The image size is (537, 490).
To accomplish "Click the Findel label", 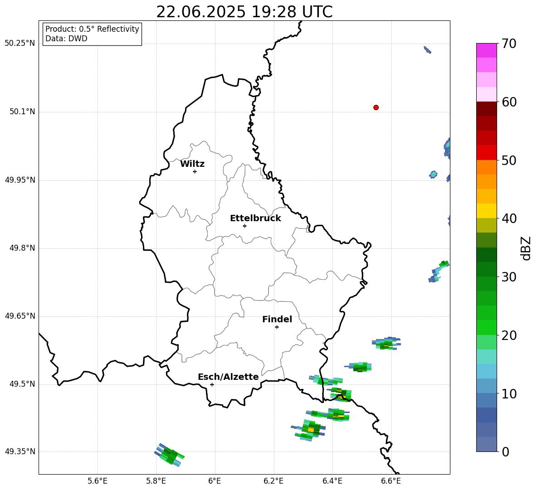I will click(x=277, y=319).
